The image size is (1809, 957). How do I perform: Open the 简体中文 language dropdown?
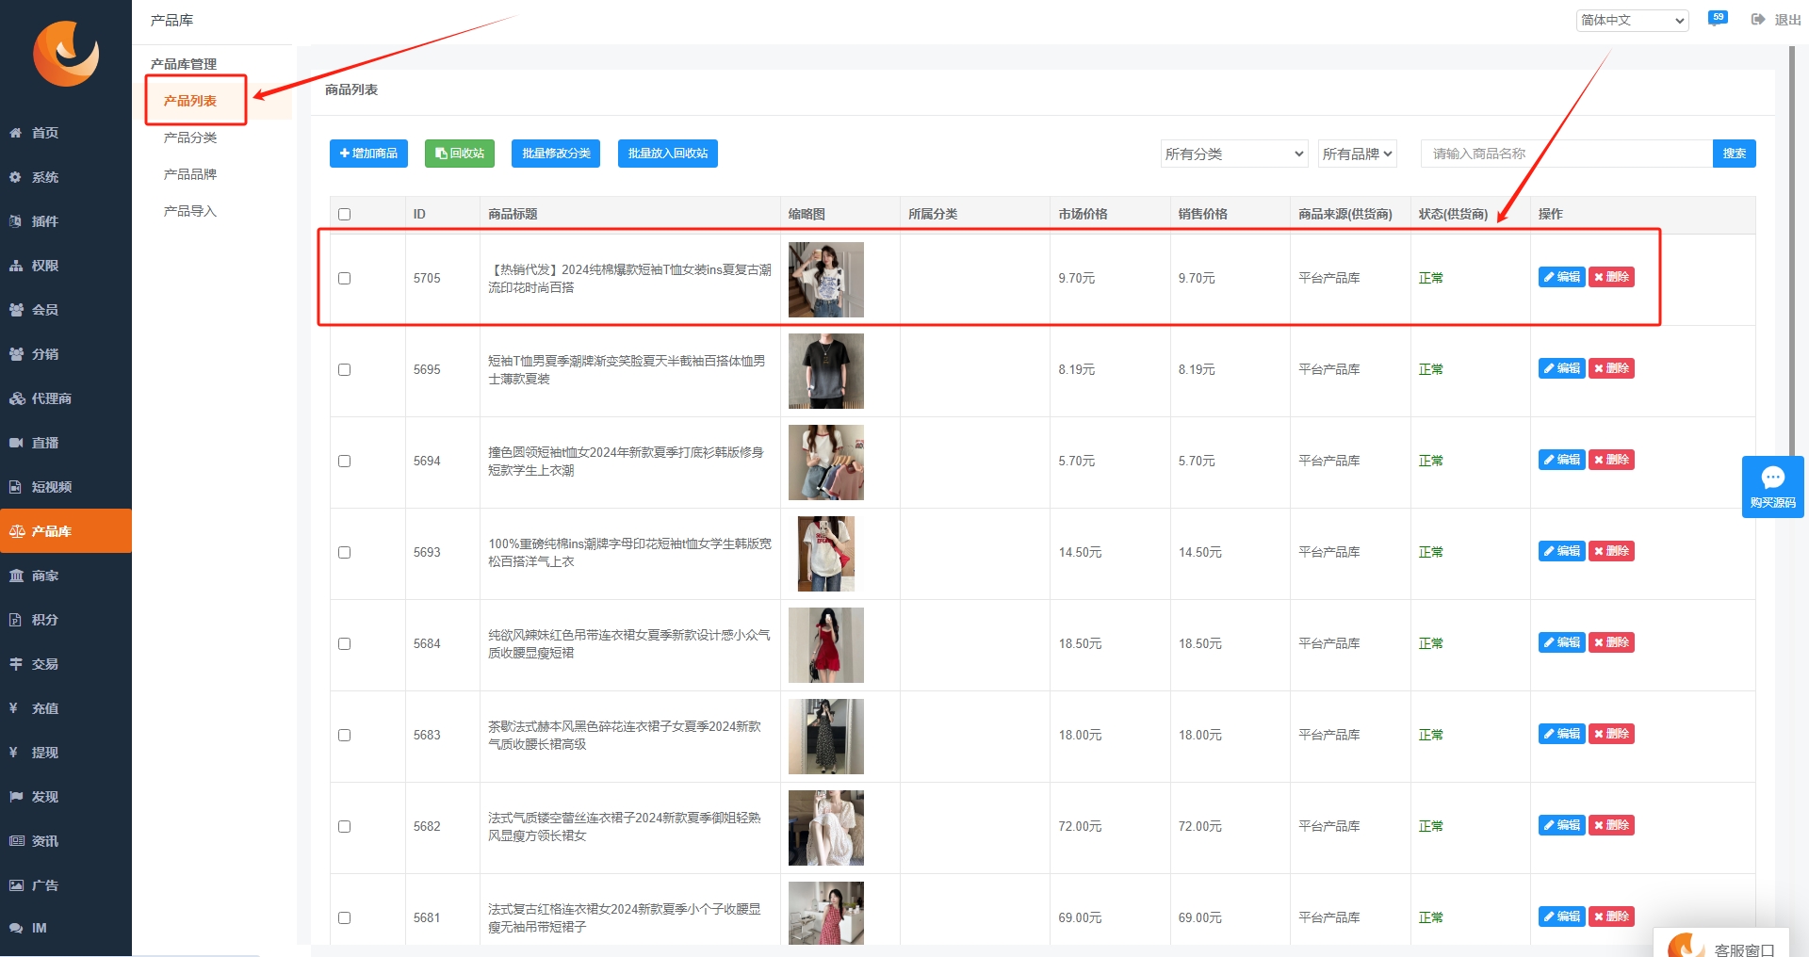(x=1633, y=20)
